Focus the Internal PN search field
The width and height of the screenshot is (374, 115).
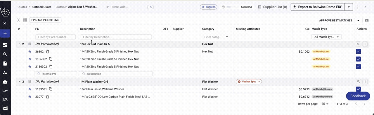[56, 74]
